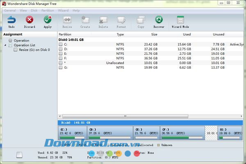Collapse the Operation List tree node
This screenshot has width=246, height=164.
tap(5, 45)
